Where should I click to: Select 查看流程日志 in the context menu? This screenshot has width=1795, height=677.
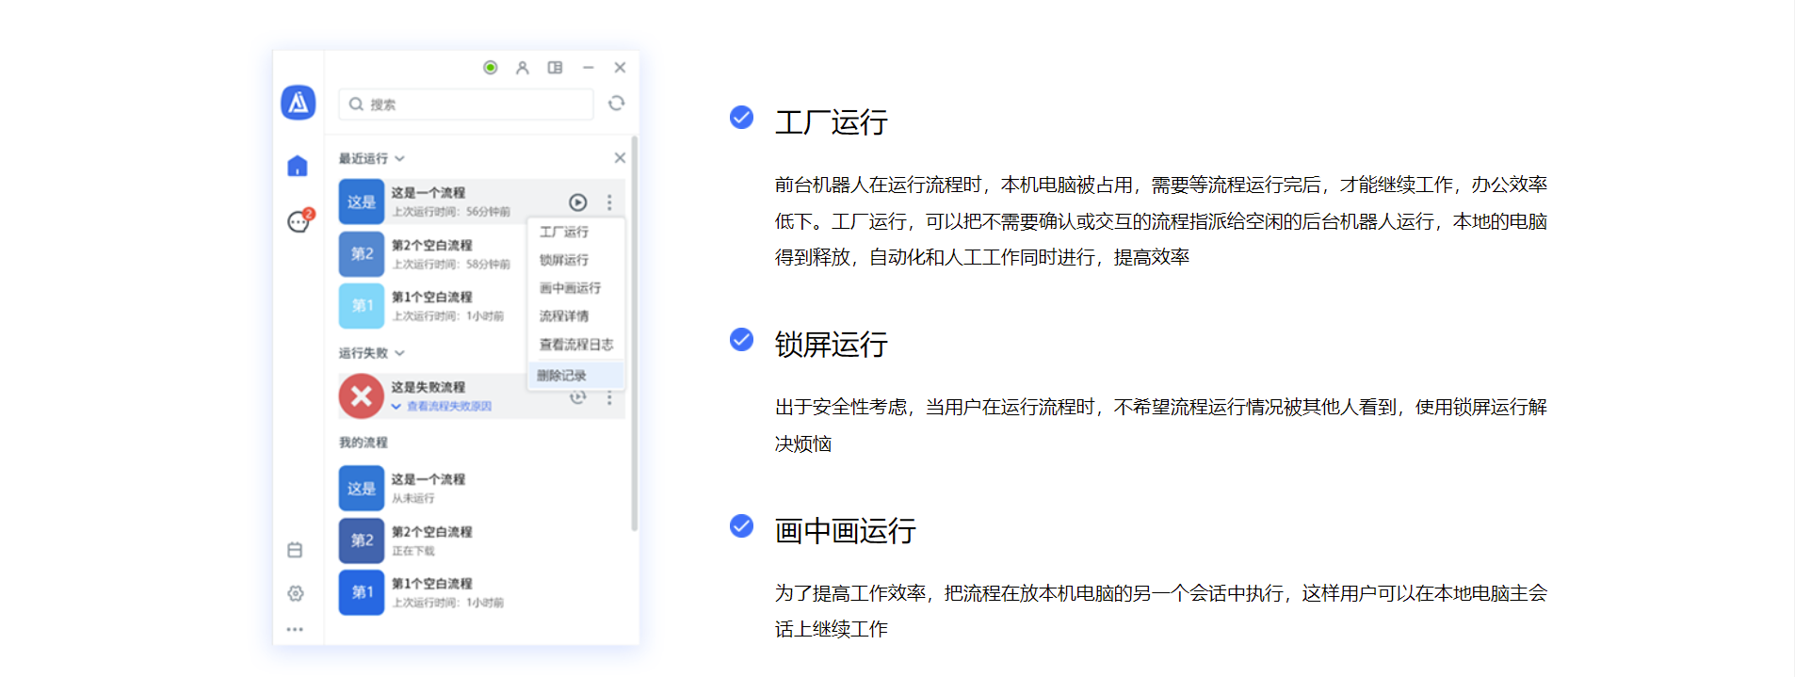pyautogui.click(x=575, y=345)
